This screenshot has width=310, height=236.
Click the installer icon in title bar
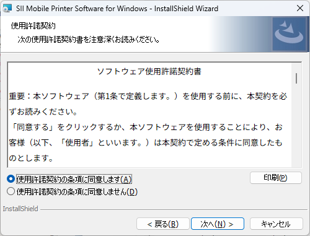7,9
